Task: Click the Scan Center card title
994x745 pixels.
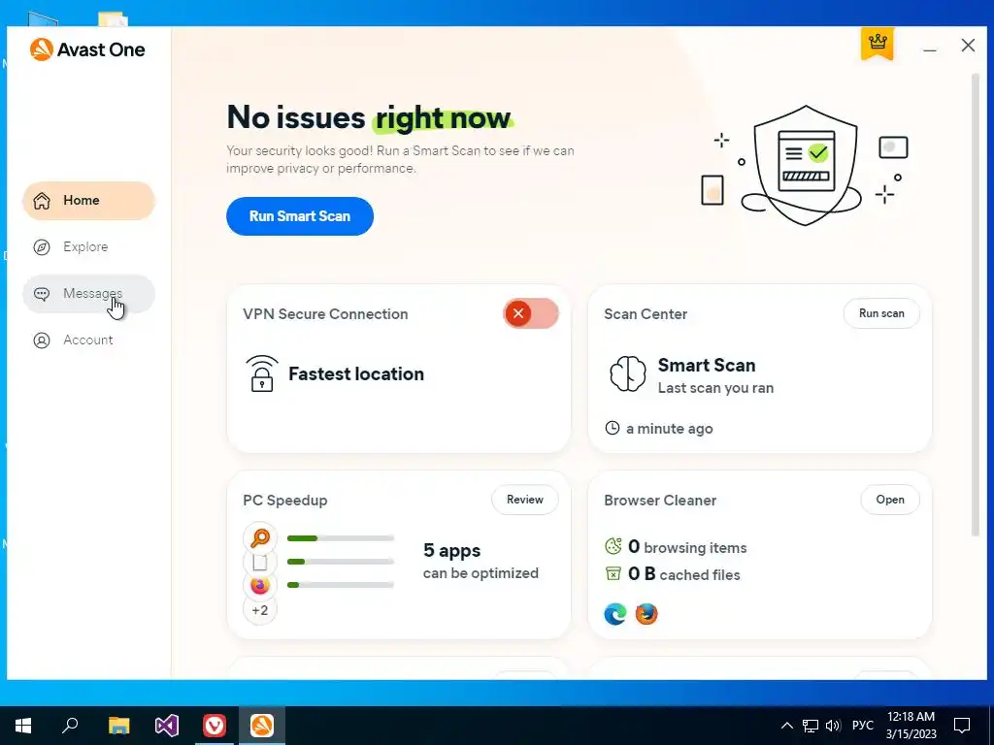Action: tap(646, 314)
